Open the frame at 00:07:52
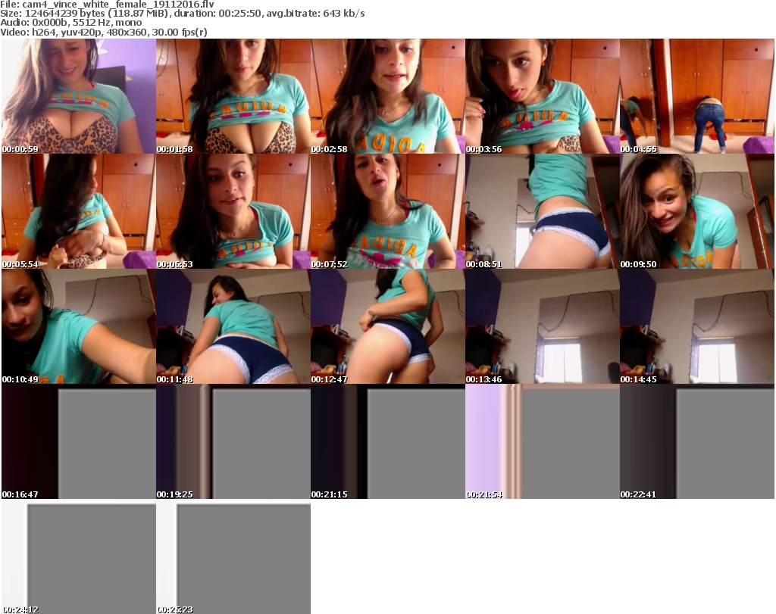Viewport: 776px width, 614px height. [x=388, y=211]
